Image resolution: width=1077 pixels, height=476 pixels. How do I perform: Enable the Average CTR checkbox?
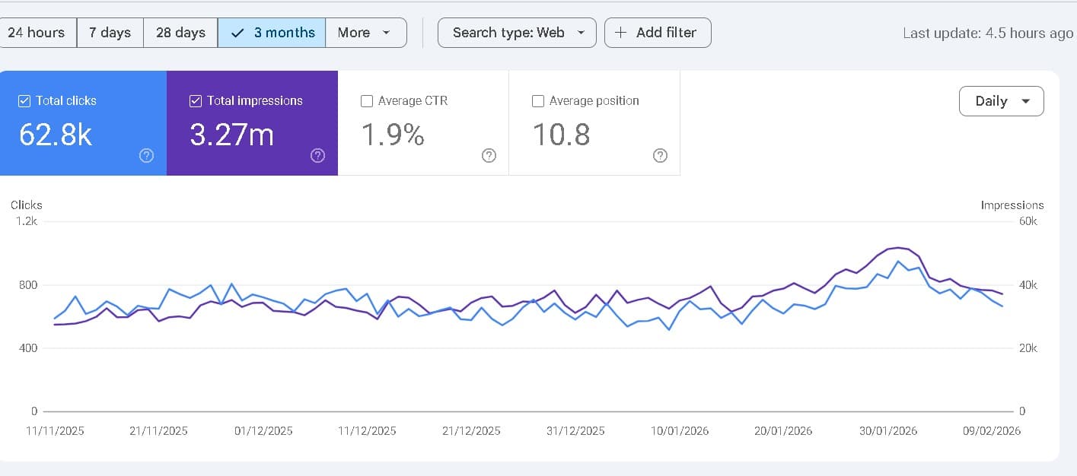(367, 101)
